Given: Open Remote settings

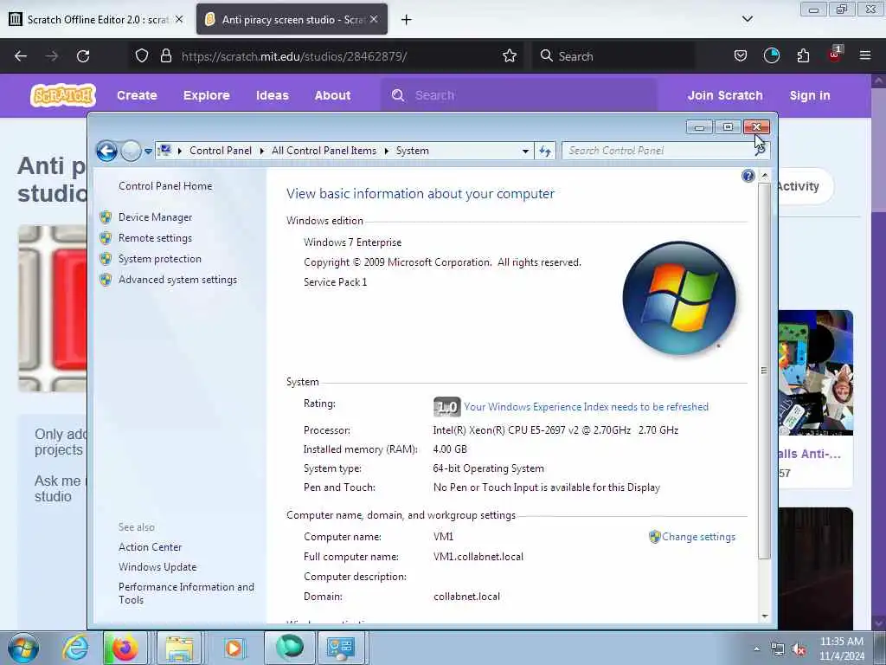Looking at the screenshot, I should (x=156, y=238).
